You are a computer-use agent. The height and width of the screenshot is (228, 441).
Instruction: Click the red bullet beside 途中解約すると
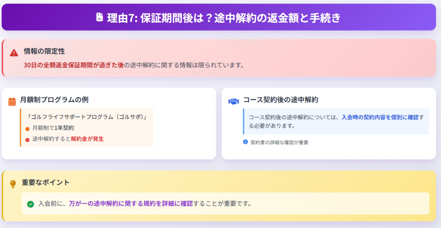click(27, 140)
